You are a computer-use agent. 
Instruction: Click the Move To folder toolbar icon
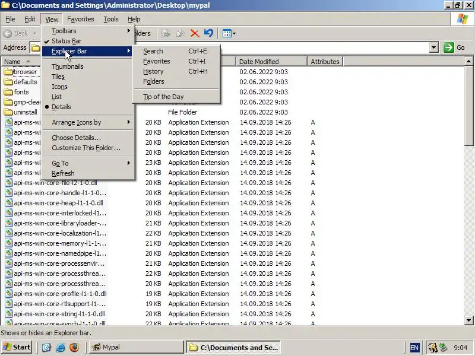pos(166,33)
